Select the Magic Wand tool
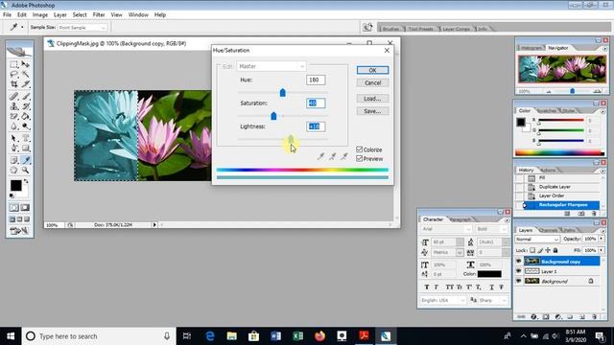This screenshot has width=614, height=345. point(26,74)
